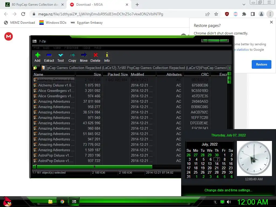Open the File Explorer taskbar icon
The width and height of the screenshot is (276, 207).
(x=50, y=202)
